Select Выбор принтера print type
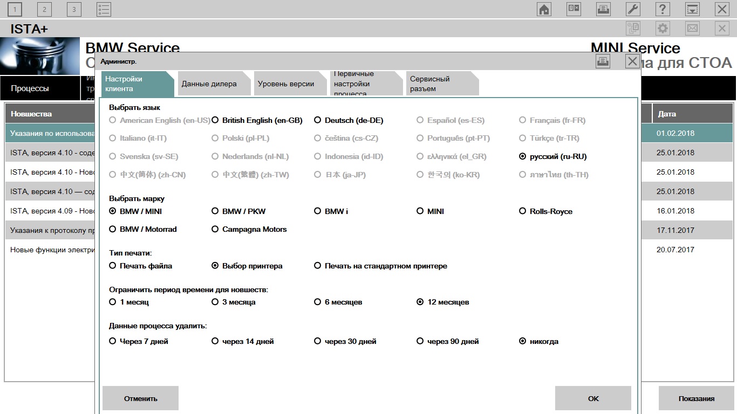 coord(247,266)
